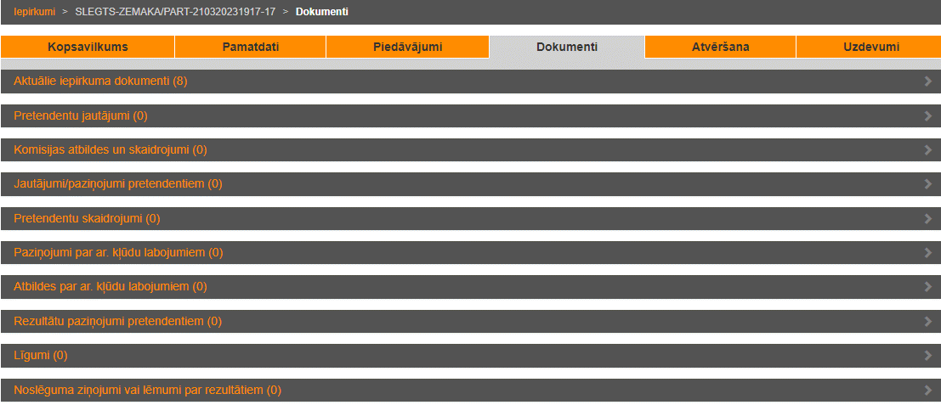
Task: Click the Dokumenti breadcrumb text
Action: [x=321, y=12]
